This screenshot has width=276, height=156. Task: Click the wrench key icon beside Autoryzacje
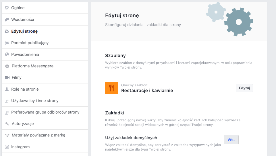tap(7, 124)
